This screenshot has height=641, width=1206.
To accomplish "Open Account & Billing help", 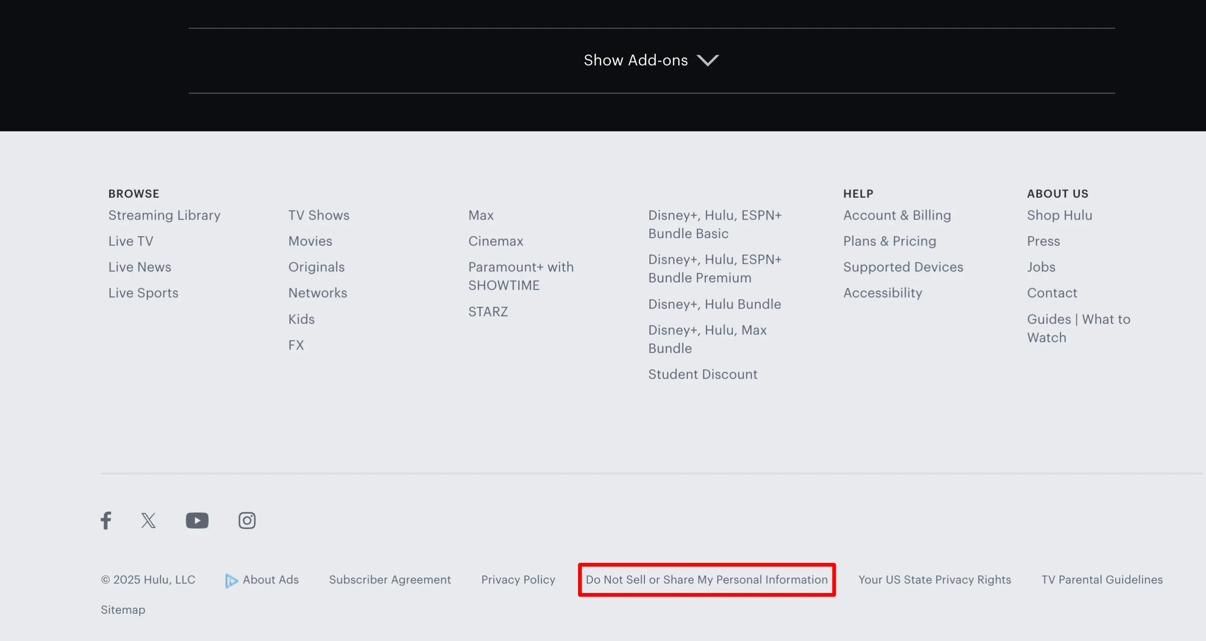I will click(x=897, y=215).
